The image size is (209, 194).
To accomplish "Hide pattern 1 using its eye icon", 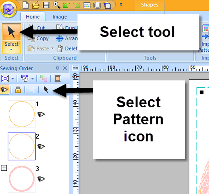I will point(41,114).
